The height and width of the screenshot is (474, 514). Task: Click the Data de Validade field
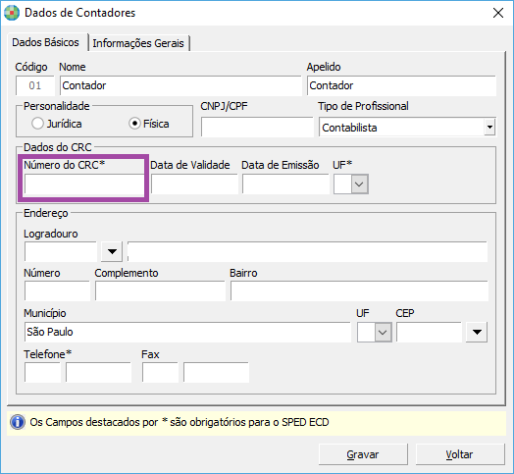[x=194, y=184]
